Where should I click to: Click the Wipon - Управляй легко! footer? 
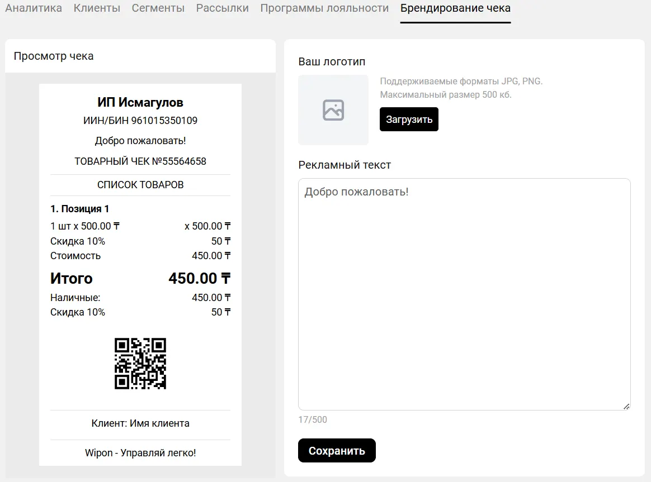click(x=140, y=453)
